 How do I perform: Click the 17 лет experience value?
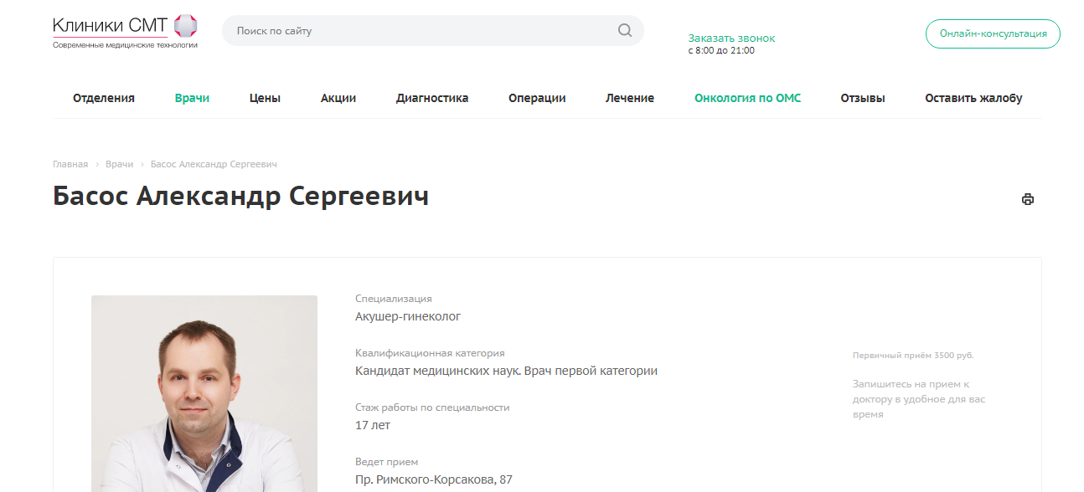coord(373,425)
